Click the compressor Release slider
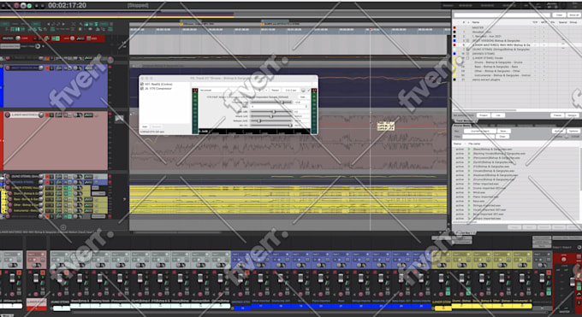 (x=271, y=120)
